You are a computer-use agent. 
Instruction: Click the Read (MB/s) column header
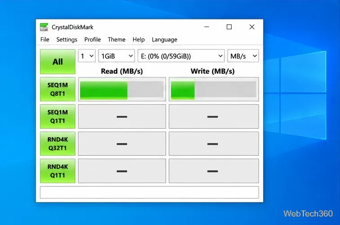(122, 71)
